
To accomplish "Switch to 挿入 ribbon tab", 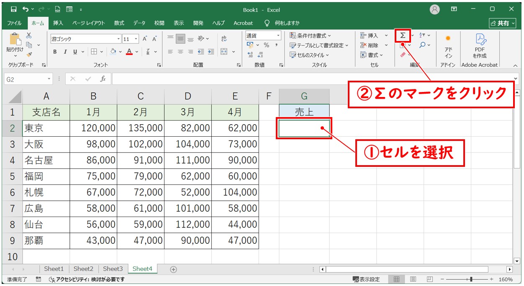I will 58,23.
